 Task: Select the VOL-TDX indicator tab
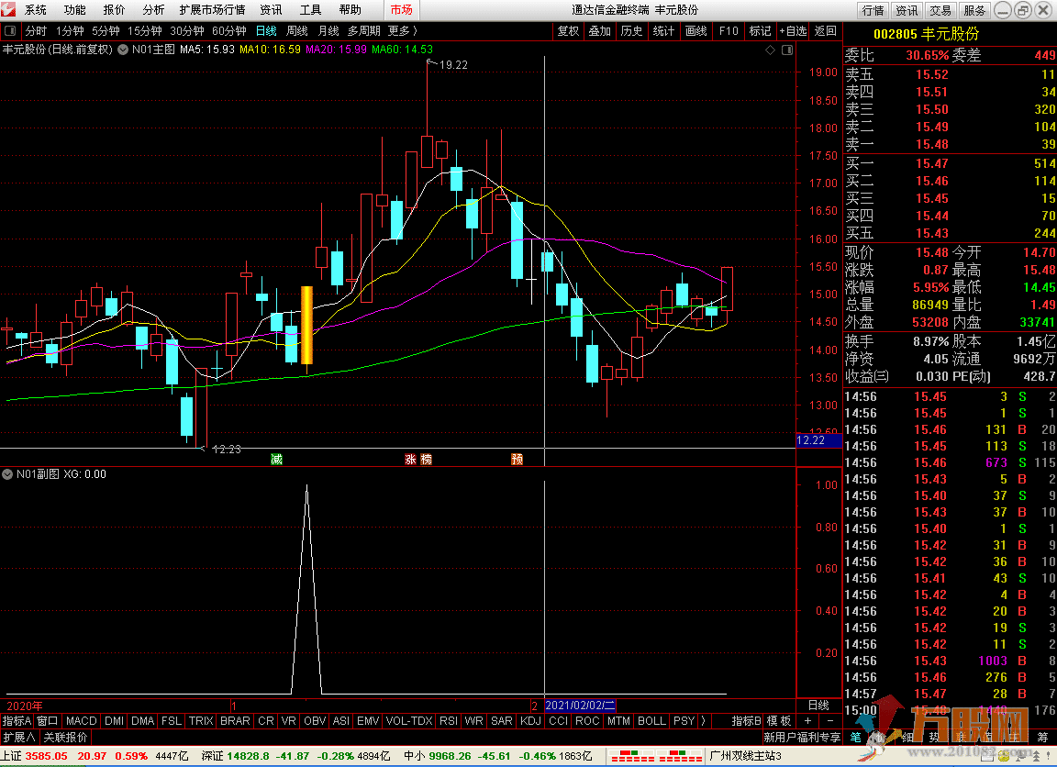tap(409, 720)
